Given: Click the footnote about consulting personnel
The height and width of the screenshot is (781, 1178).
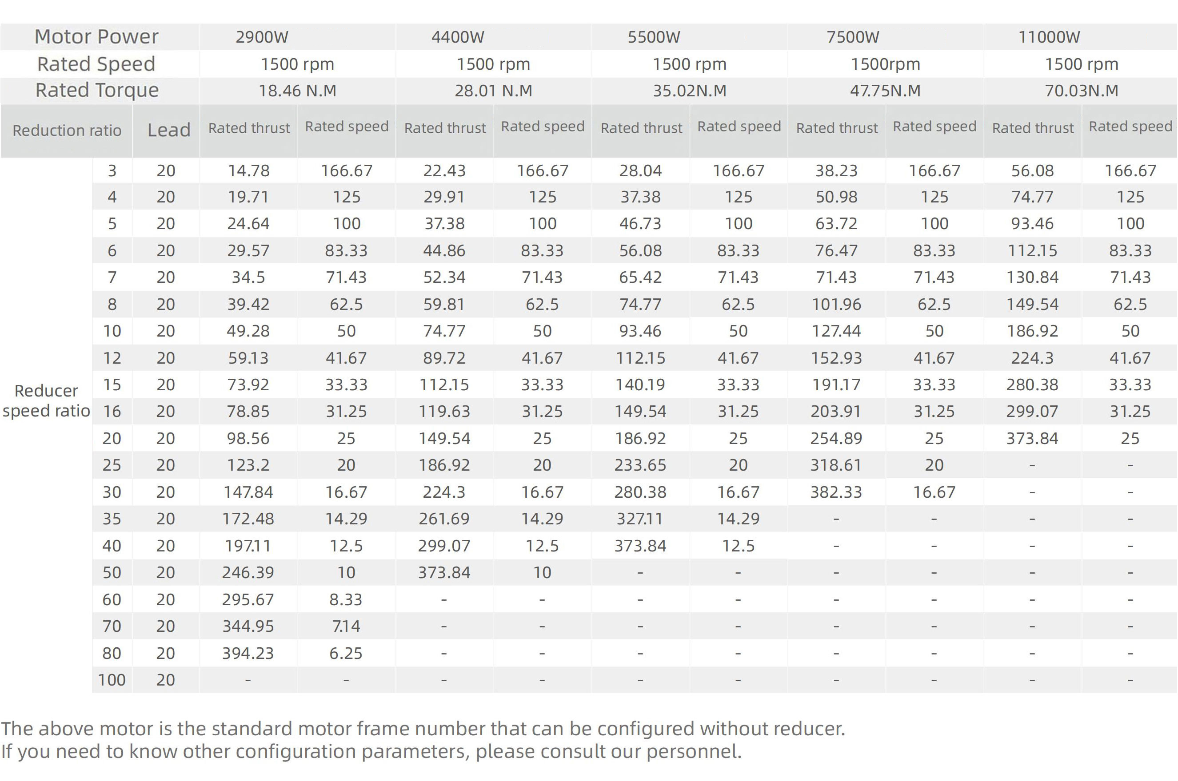Looking at the screenshot, I should coord(371,751).
